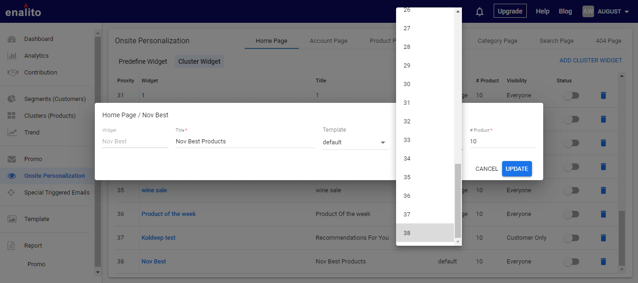The width and height of the screenshot is (638, 283).
Task: Click the CANCEL button
Action: coord(487,169)
